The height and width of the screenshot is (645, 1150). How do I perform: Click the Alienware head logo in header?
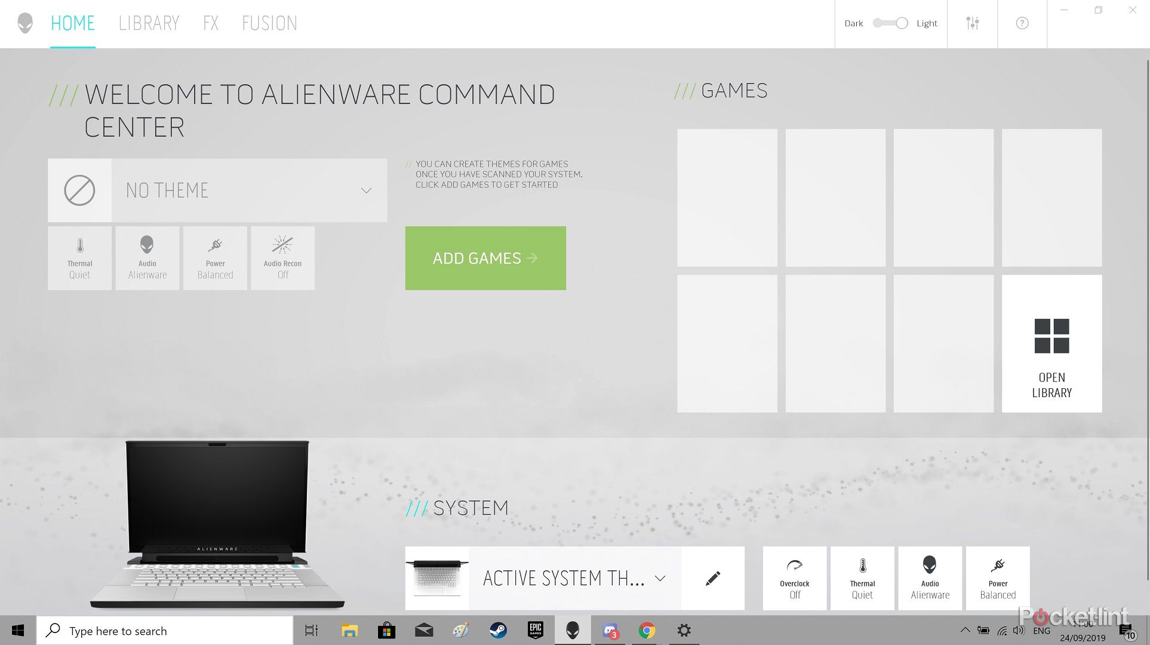tap(25, 23)
